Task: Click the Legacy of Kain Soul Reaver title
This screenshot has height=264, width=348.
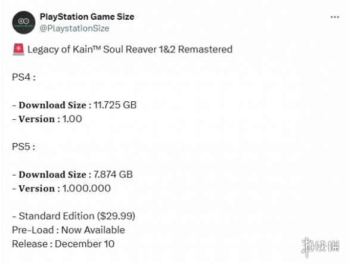Action: click(130, 49)
